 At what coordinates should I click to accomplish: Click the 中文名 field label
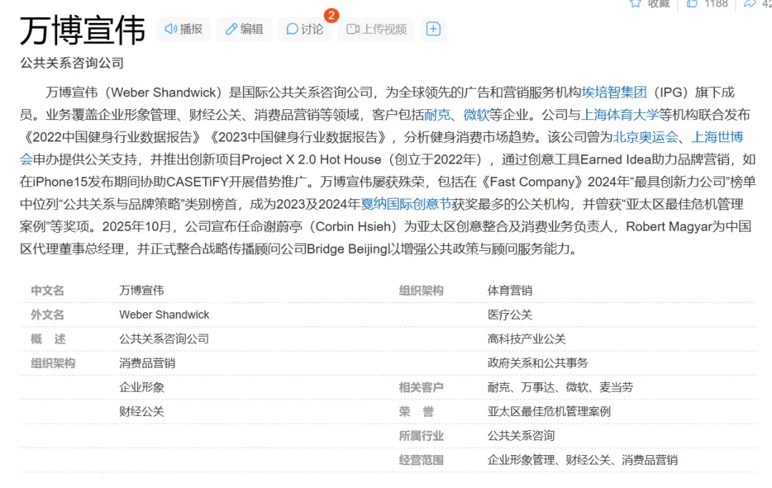tap(47, 290)
